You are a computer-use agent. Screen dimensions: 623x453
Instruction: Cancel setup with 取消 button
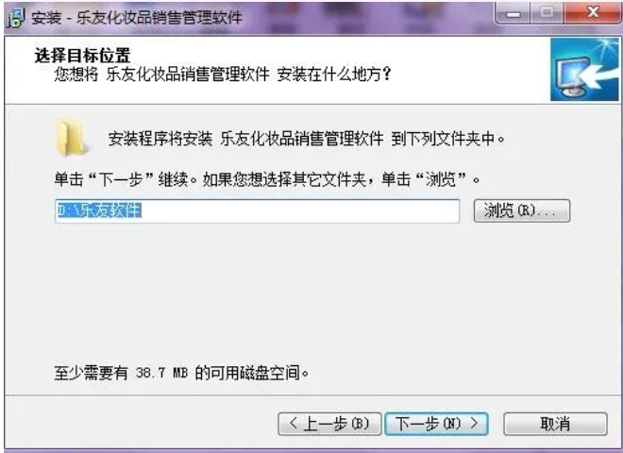click(x=555, y=424)
